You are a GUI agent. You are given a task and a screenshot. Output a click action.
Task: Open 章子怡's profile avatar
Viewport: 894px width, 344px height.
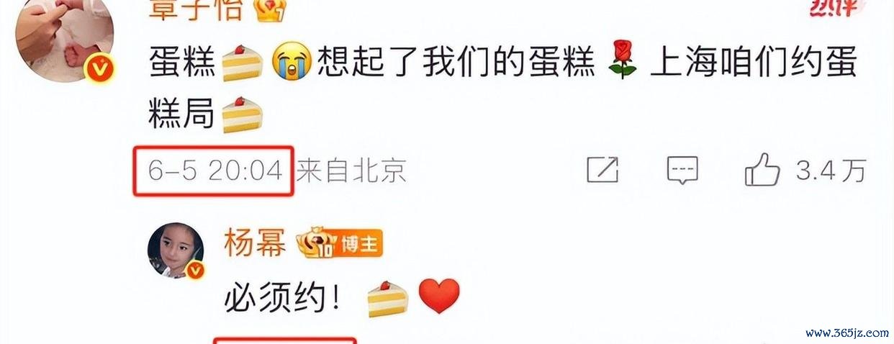coord(64,40)
